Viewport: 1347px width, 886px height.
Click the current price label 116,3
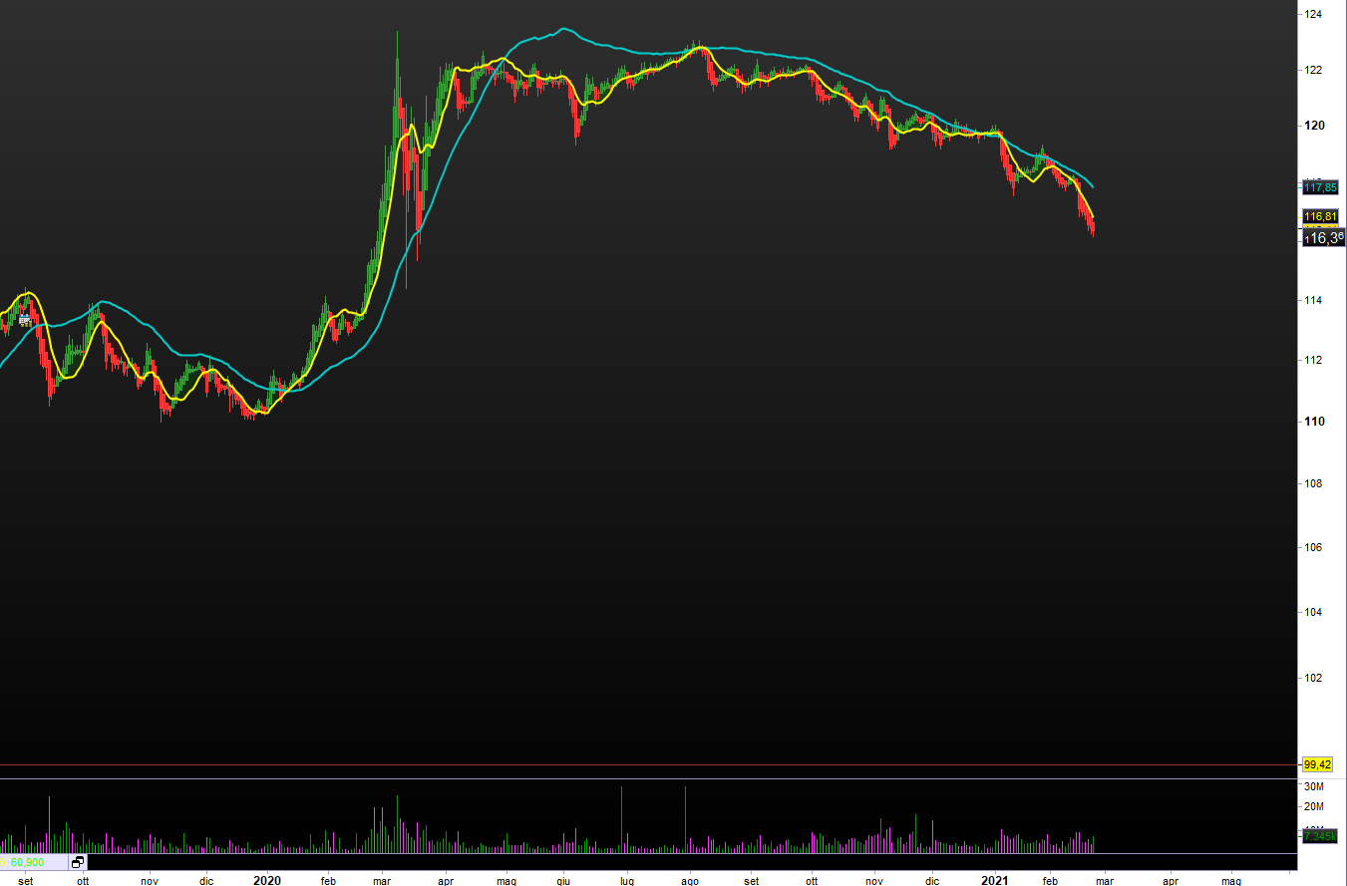click(1323, 237)
